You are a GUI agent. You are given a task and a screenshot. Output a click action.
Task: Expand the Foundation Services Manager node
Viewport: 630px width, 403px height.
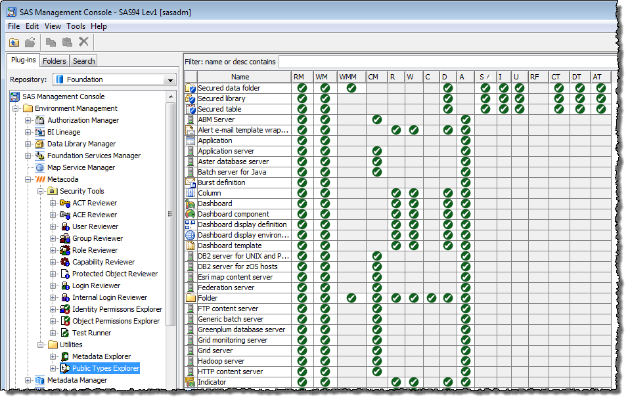(28, 156)
